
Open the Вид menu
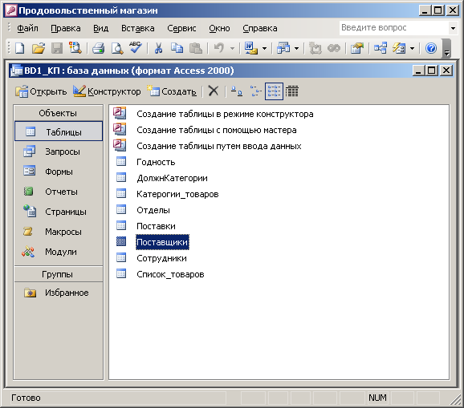pyautogui.click(x=100, y=28)
